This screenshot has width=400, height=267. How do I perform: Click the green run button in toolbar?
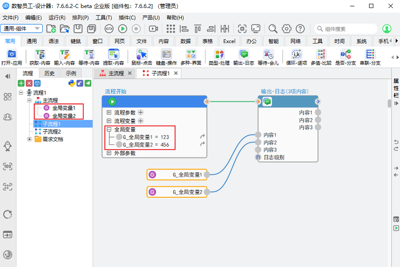(123, 29)
